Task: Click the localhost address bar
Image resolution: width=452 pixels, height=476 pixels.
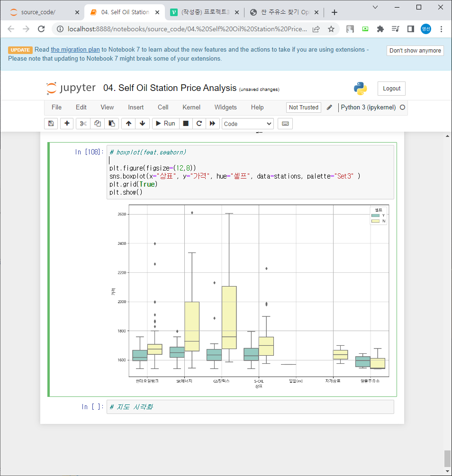Action: [x=187, y=29]
